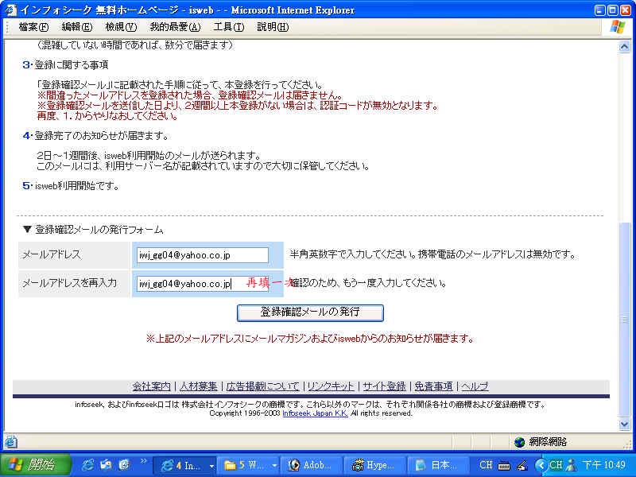Click the 登録確認メールの発行 submit button
The height and width of the screenshot is (477, 636).
310,312
